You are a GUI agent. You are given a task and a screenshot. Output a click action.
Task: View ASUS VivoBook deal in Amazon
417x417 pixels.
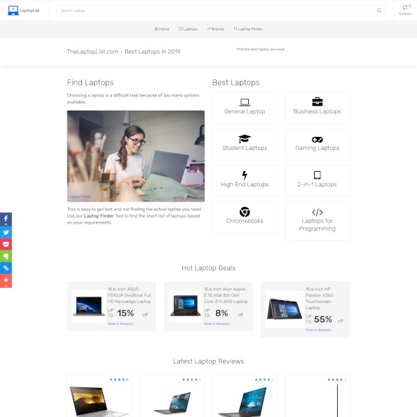(120, 324)
